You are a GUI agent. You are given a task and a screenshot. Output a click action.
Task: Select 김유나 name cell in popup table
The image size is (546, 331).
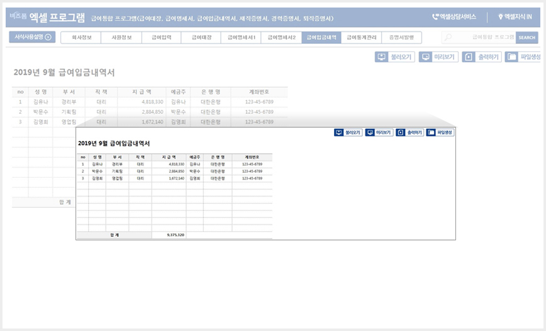click(x=97, y=164)
